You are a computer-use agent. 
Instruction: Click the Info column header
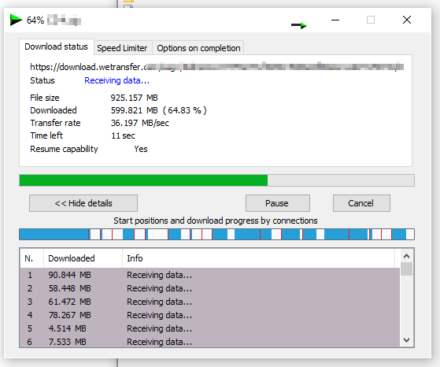258,258
